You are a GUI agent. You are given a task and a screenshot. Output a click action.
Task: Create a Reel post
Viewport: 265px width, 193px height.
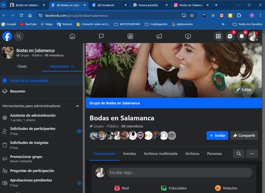coord(121,188)
